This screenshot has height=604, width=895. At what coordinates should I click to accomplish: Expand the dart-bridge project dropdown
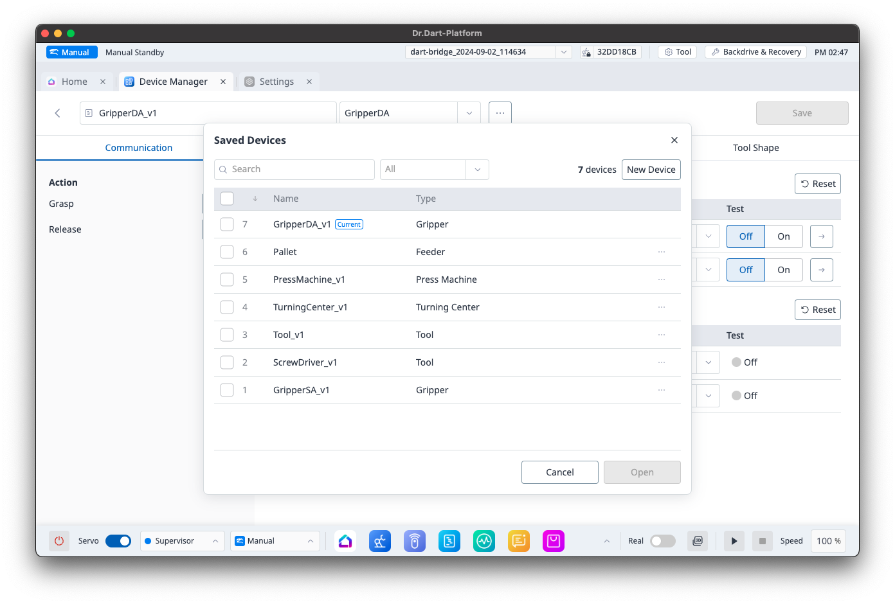point(563,52)
